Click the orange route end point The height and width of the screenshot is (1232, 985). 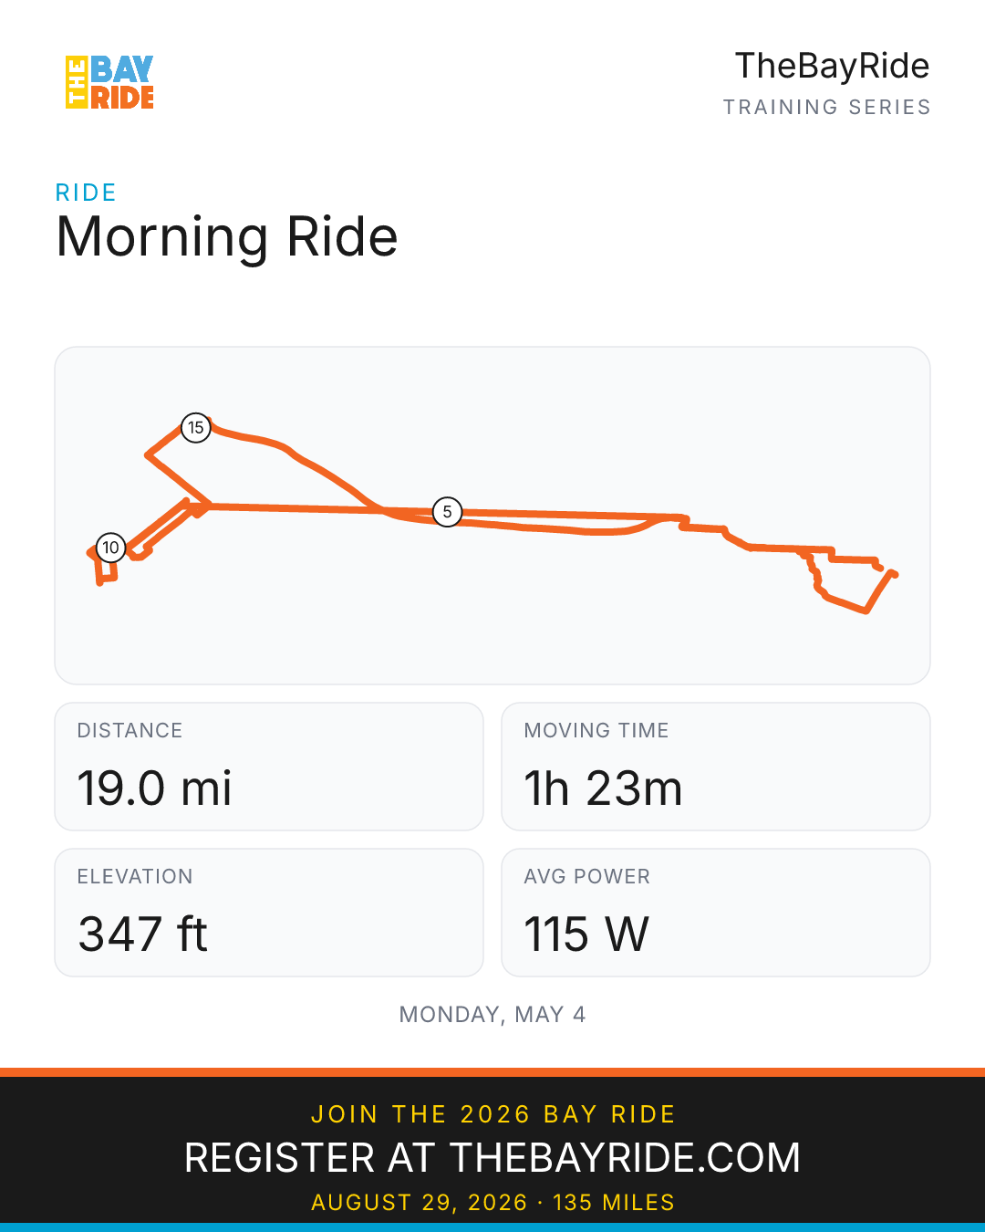pos(894,574)
